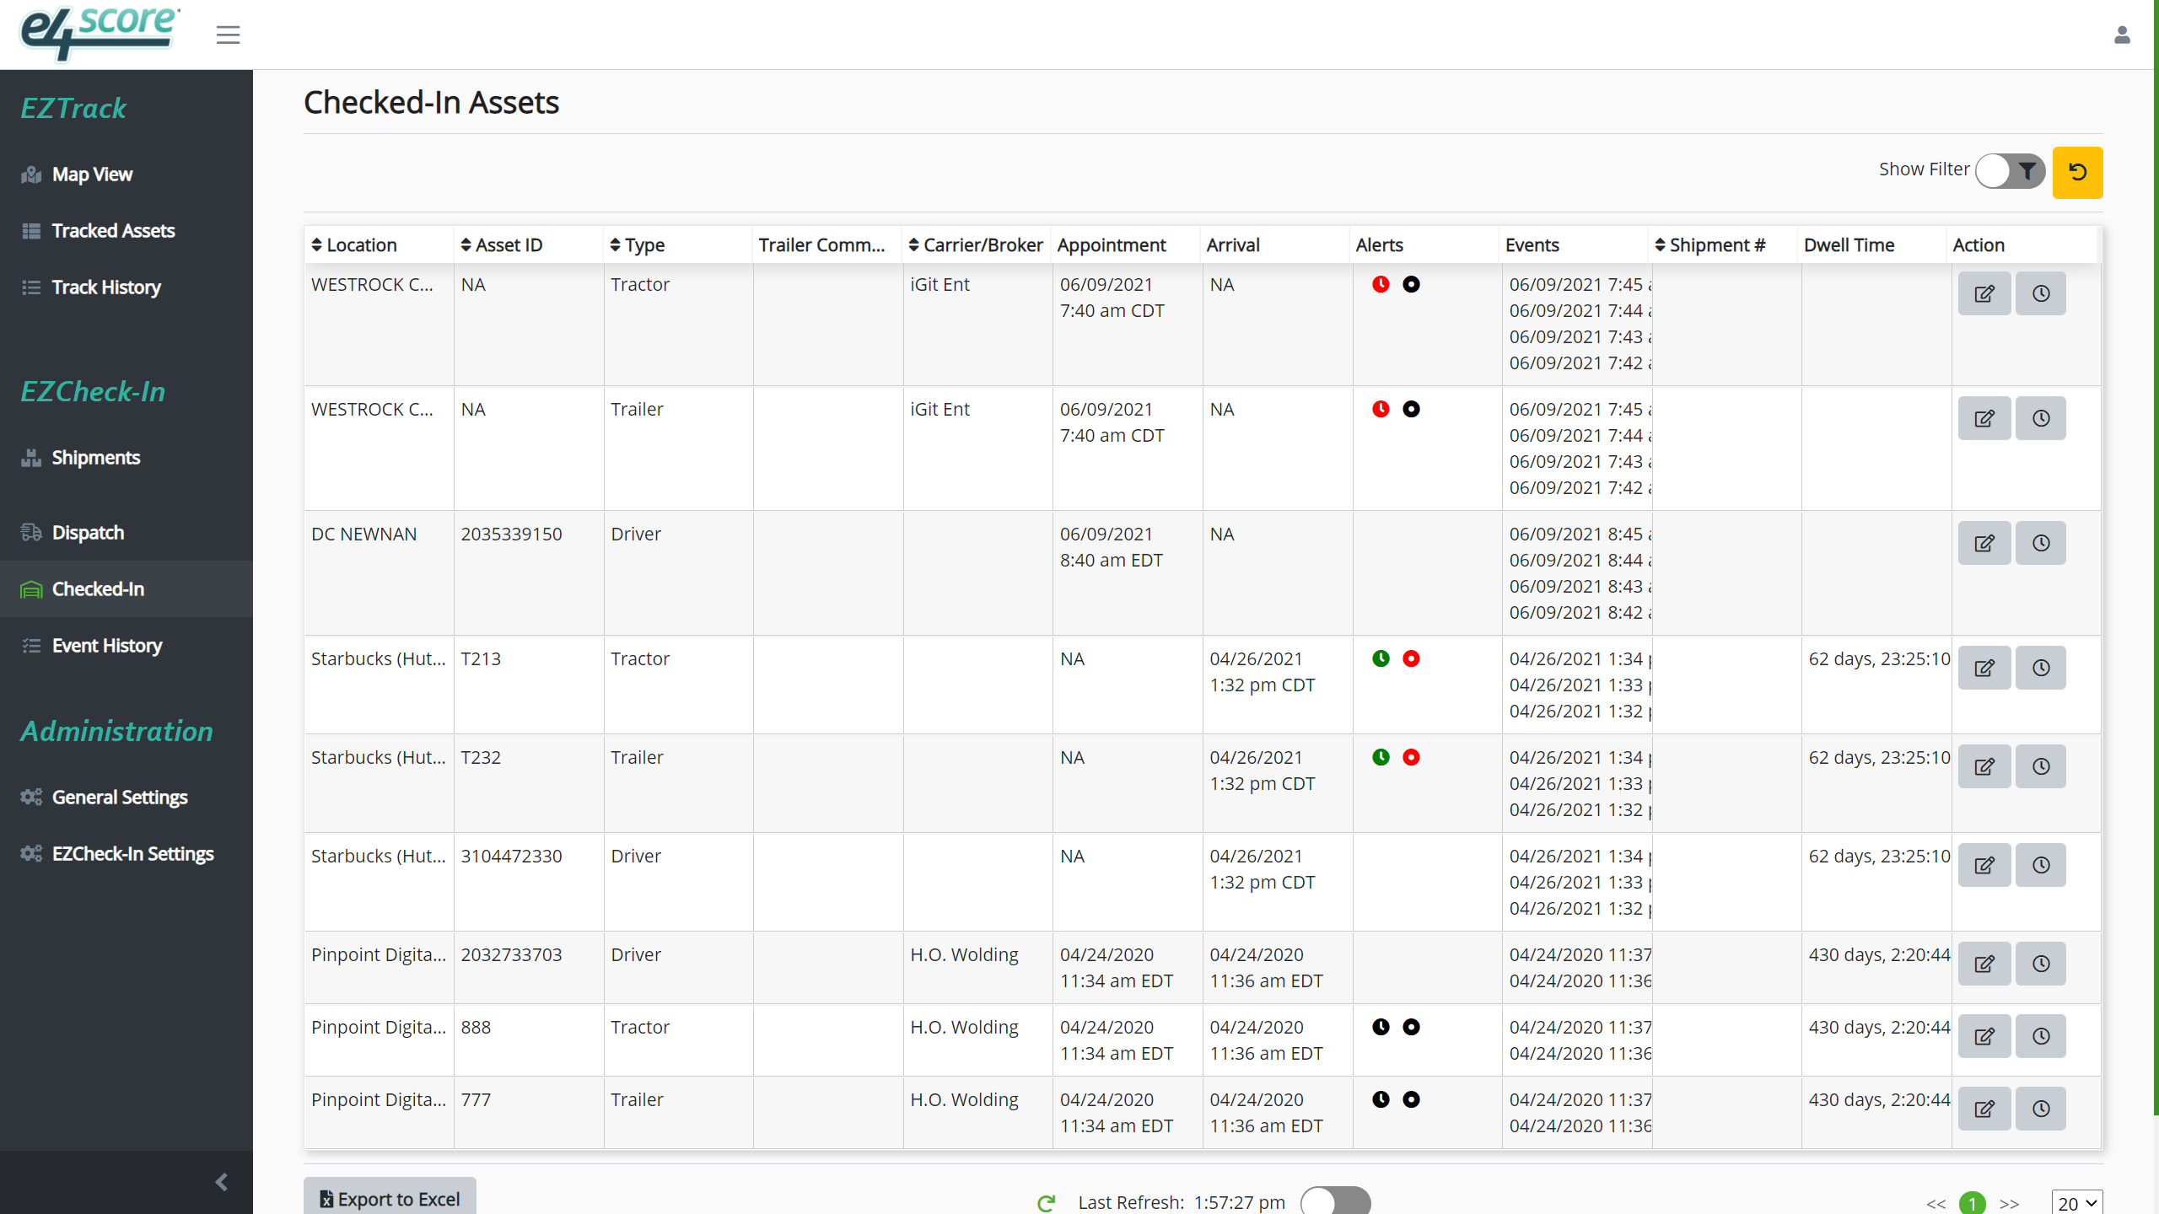Toggle the Show Filter switch
This screenshot has width=2159, height=1214.
[x=2010, y=170]
